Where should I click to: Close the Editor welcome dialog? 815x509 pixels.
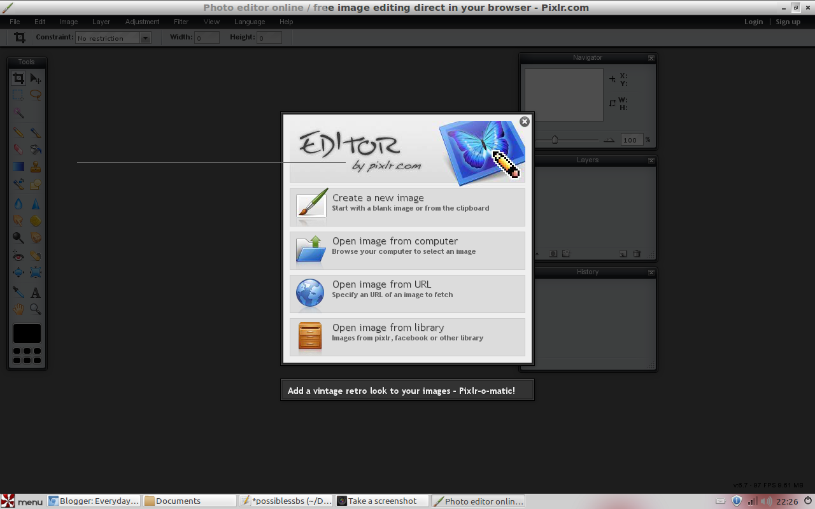pos(525,122)
